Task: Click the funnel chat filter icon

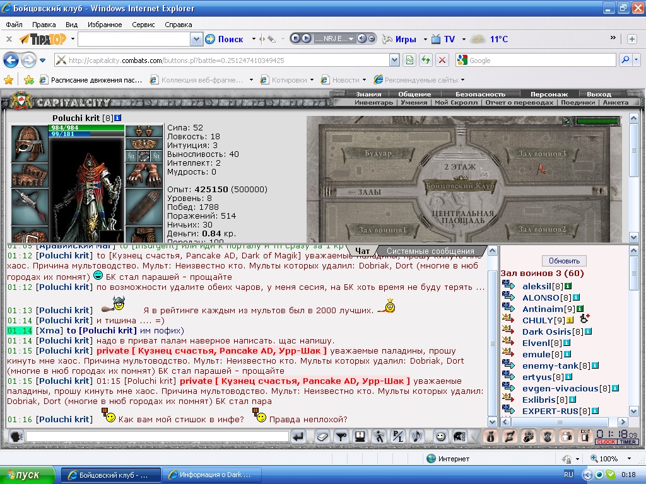Action: click(341, 436)
